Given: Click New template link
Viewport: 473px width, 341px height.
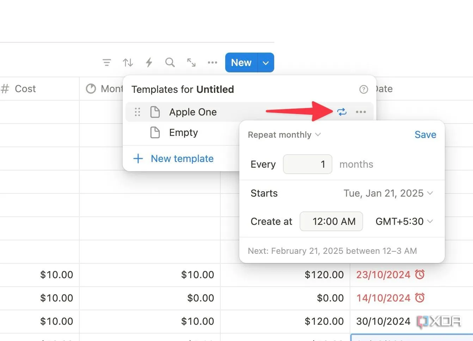Looking at the screenshot, I should (x=182, y=159).
